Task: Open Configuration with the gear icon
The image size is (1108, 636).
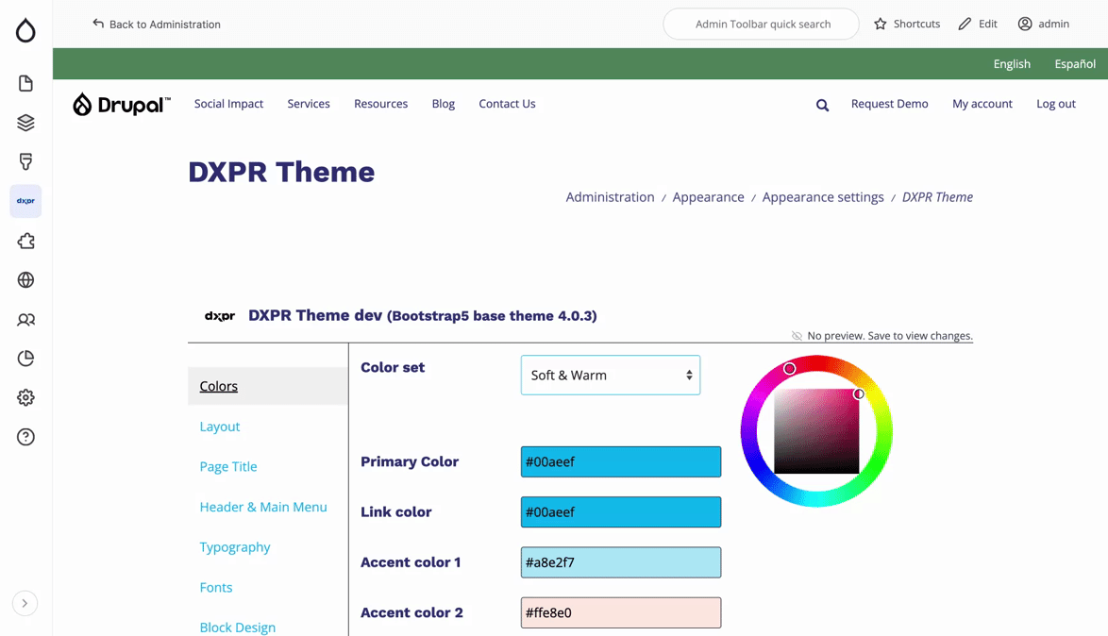Action: pos(25,397)
